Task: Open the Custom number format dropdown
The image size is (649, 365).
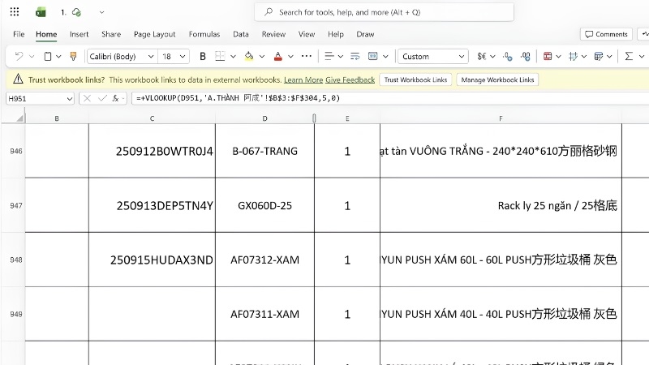Action: click(433, 56)
